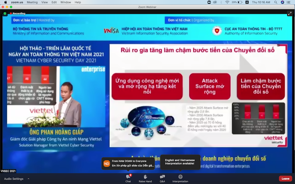The image size is (295, 184).
Task: Open the View menu
Action: tap(44, 2)
